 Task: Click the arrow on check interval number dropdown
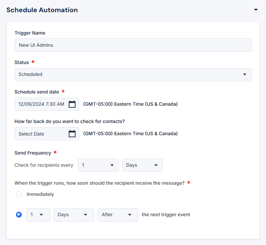[x=112, y=165]
